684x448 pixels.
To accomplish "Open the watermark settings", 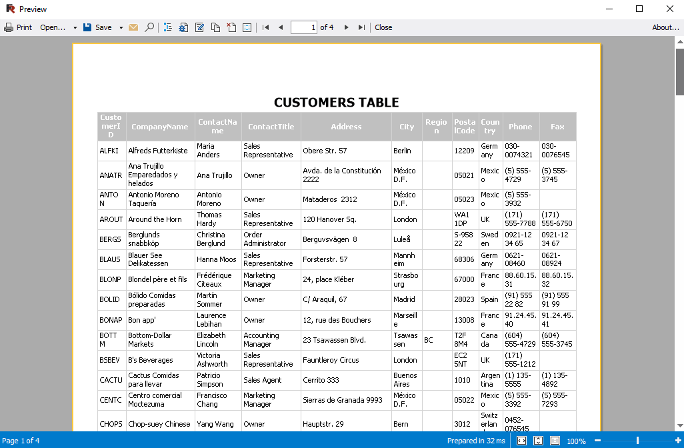I will pyautogui.click(x=247, y=27).
